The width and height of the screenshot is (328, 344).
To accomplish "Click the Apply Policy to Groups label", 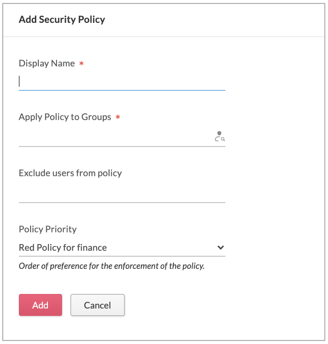I will pos(65,117).
